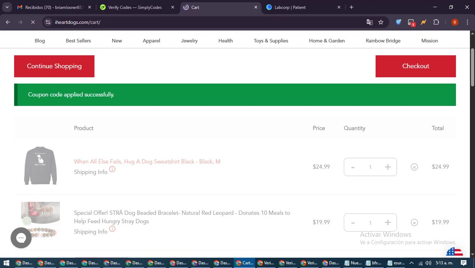Viewport: 475px width, 268px height.
Task: Switch to the Cart taskbar window
Action: (x=244, y=263)
